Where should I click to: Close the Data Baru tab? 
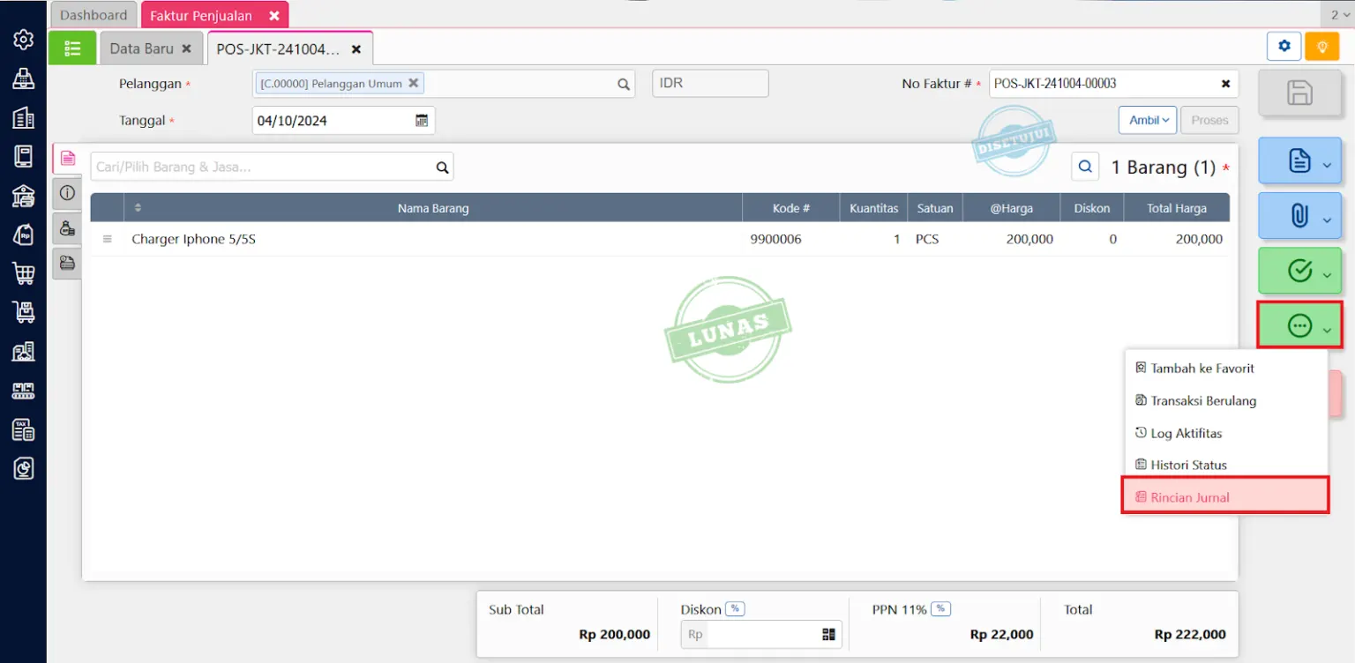186,49
